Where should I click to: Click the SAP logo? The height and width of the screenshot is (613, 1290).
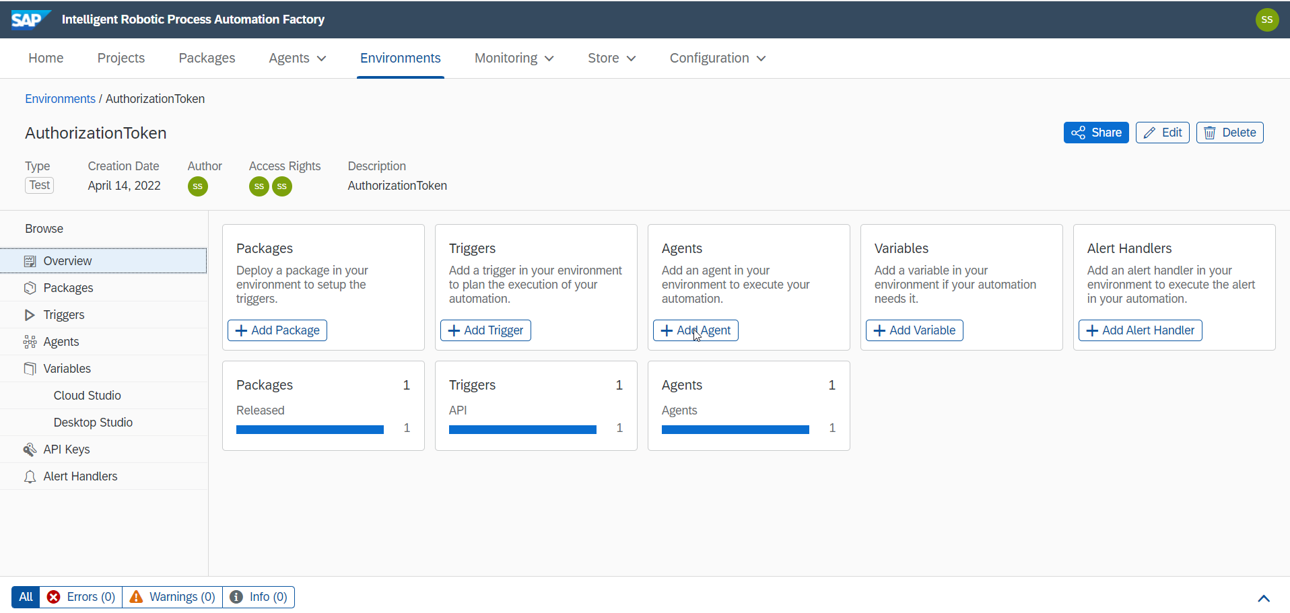point(30,20)
